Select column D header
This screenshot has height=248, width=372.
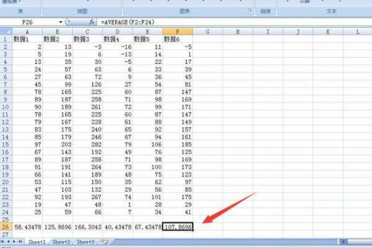(117, 32)
